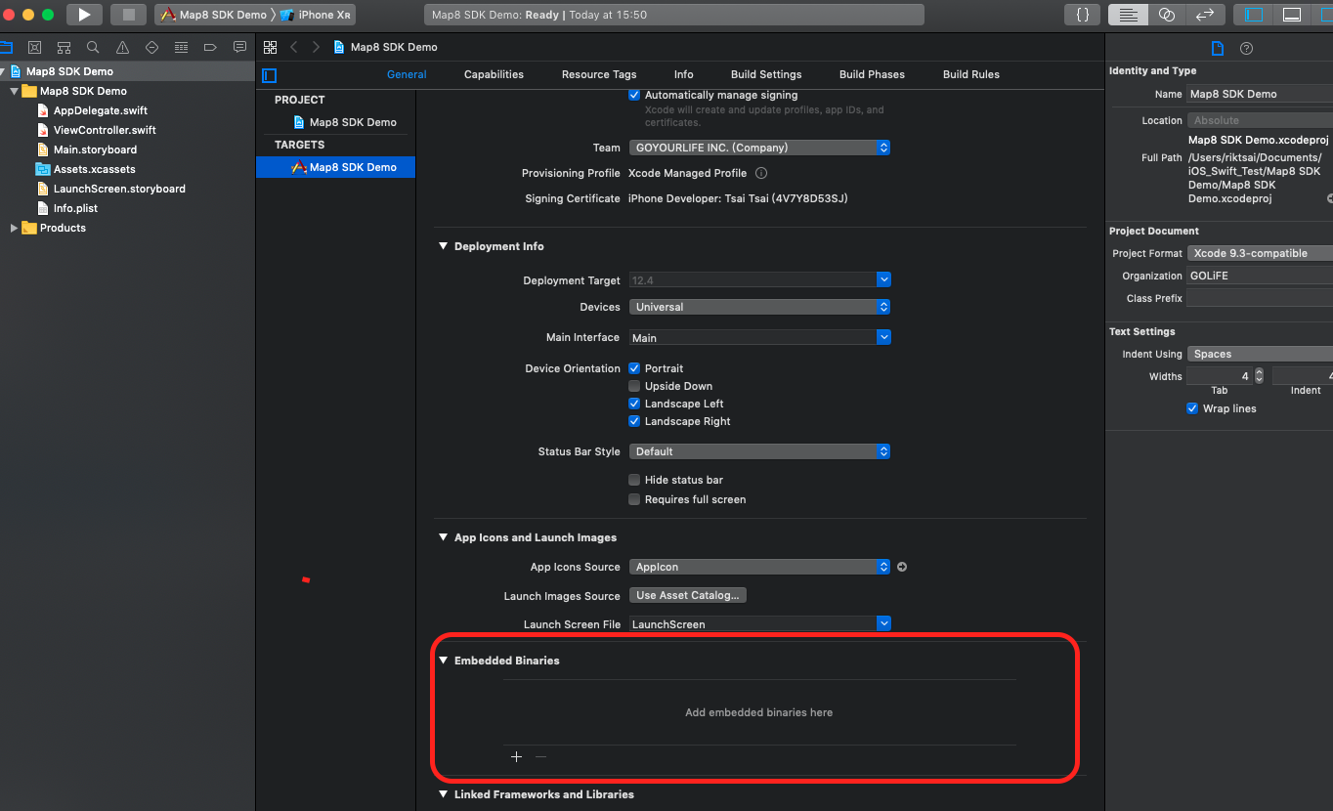1333x811 pixels.
Task: Open the Test navigator diamond icon
Action: (x=151, y=47)
